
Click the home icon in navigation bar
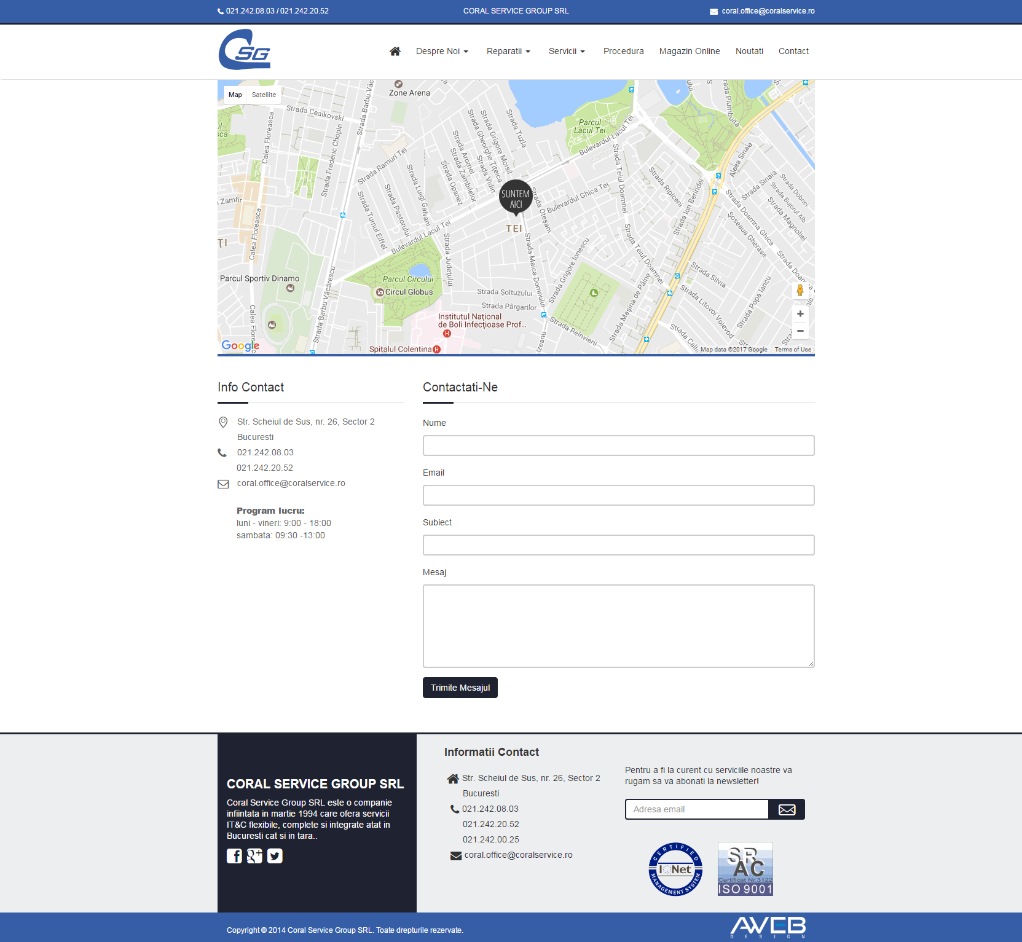(x=395, y=52)
